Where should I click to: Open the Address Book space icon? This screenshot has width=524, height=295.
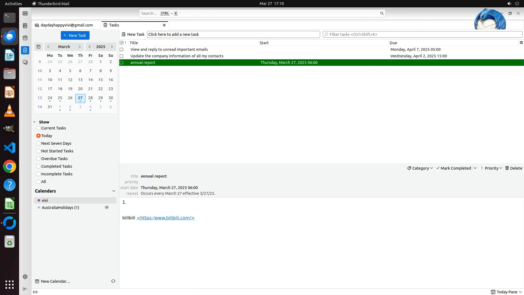coord(25,26)
